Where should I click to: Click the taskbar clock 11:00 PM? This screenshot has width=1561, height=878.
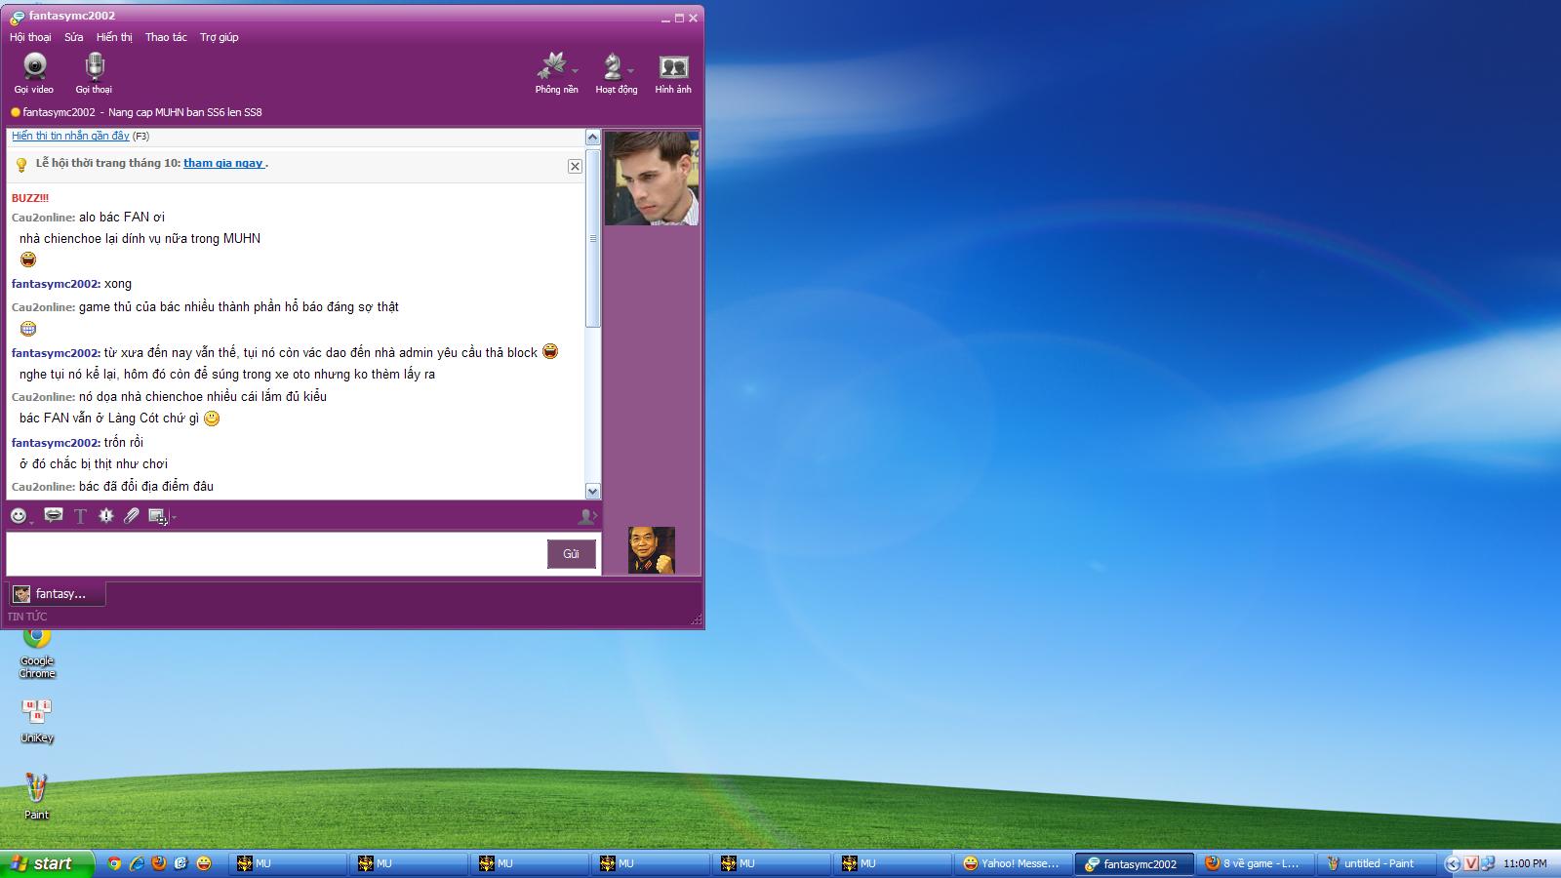coord(1525,863)
